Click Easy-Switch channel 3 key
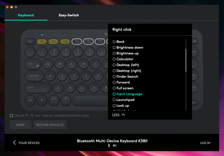This screenshot has height=156, width=224. [x=65, y=41]
